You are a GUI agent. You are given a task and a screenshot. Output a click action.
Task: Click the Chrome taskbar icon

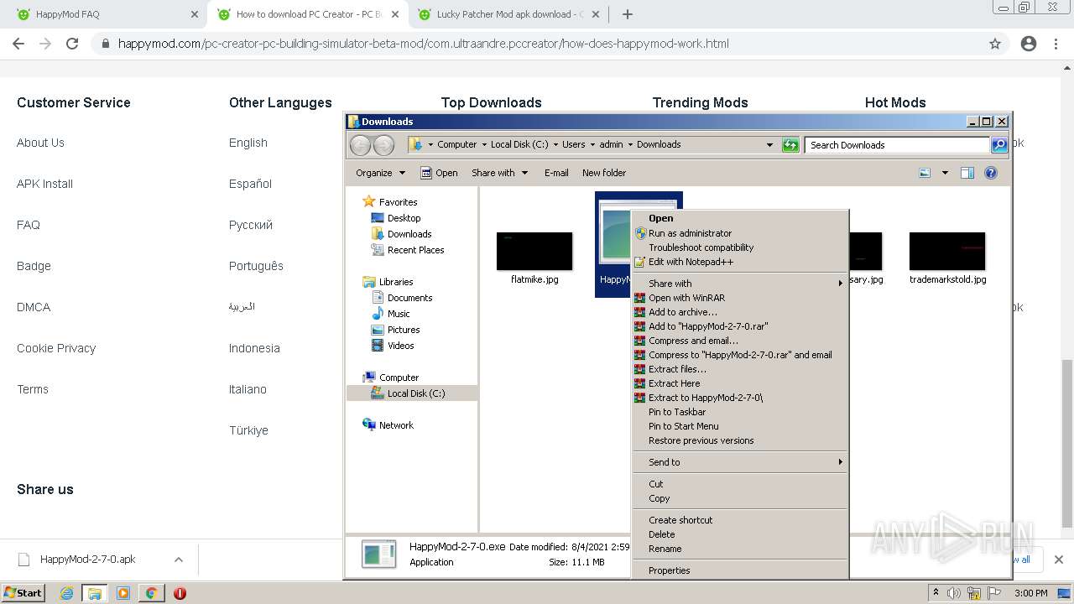point(151,593)
